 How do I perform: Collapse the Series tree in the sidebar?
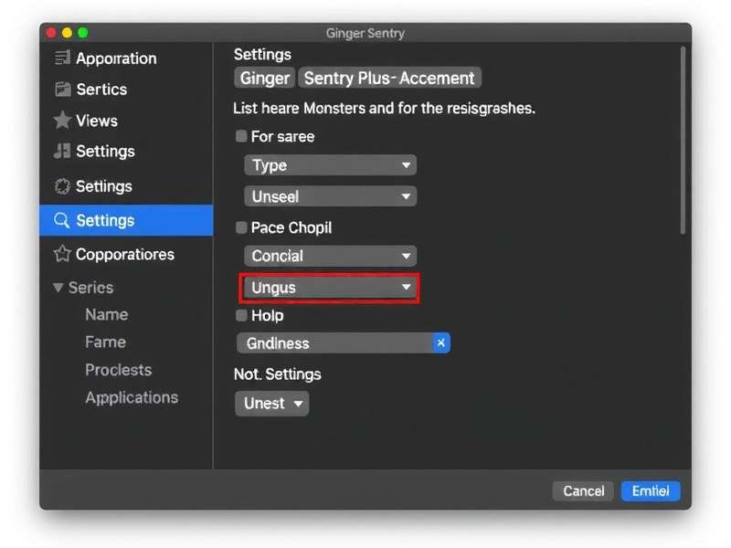pyautogui.click(x=60, y=287)
